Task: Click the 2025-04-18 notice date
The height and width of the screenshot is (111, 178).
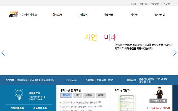Action: tap(71, 80)
